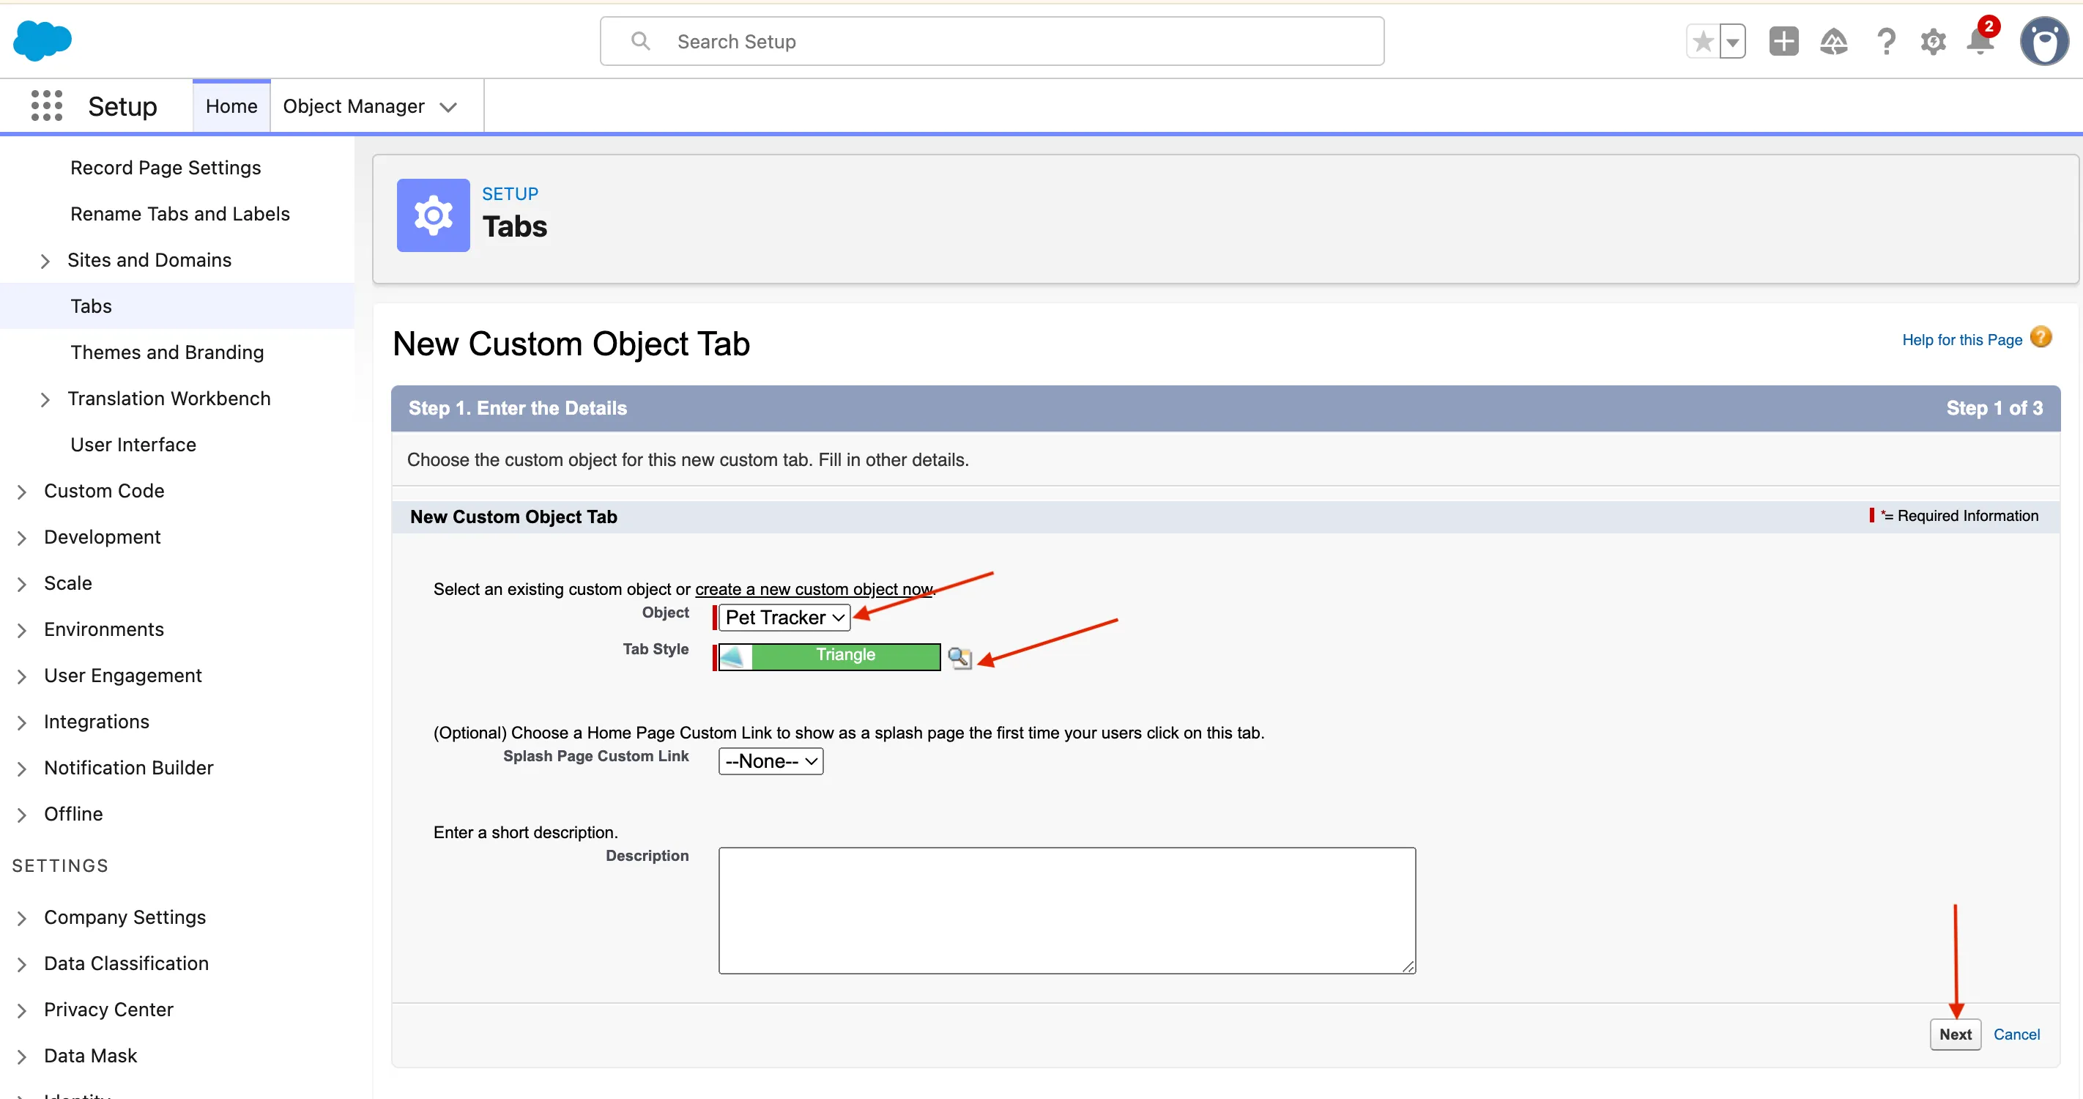Open the Tab Style lookup icon
The image size is (2083, 1099).
[x=959, y=657]
